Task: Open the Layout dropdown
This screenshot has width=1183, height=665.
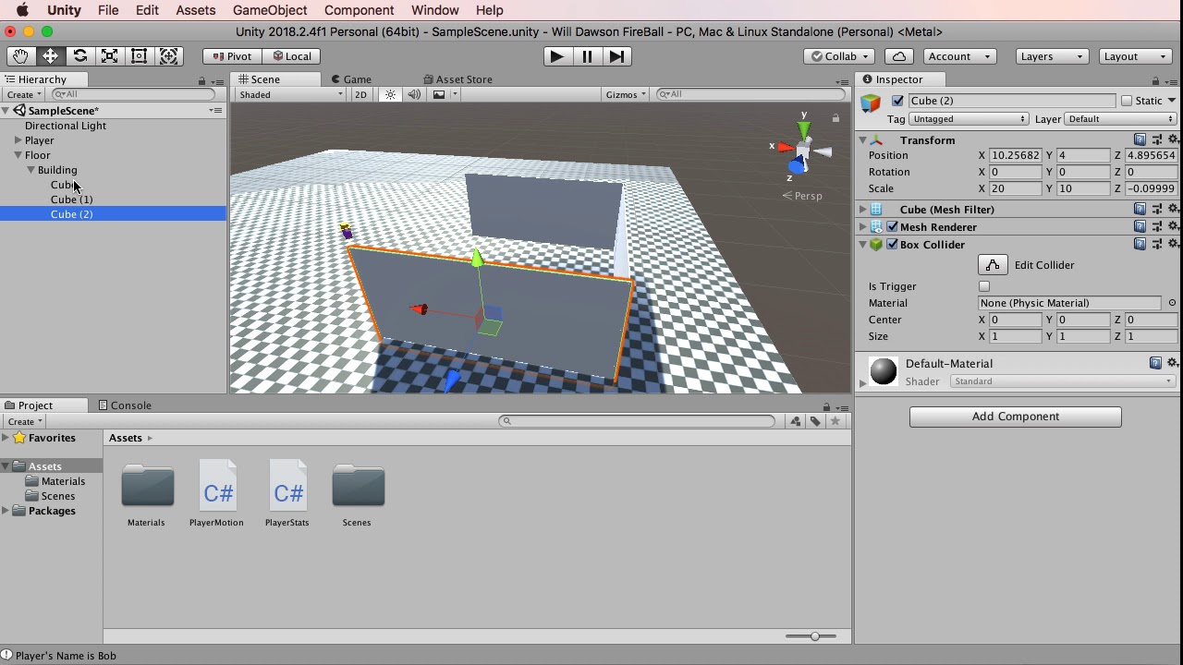Action: (x=1136, y=56)
